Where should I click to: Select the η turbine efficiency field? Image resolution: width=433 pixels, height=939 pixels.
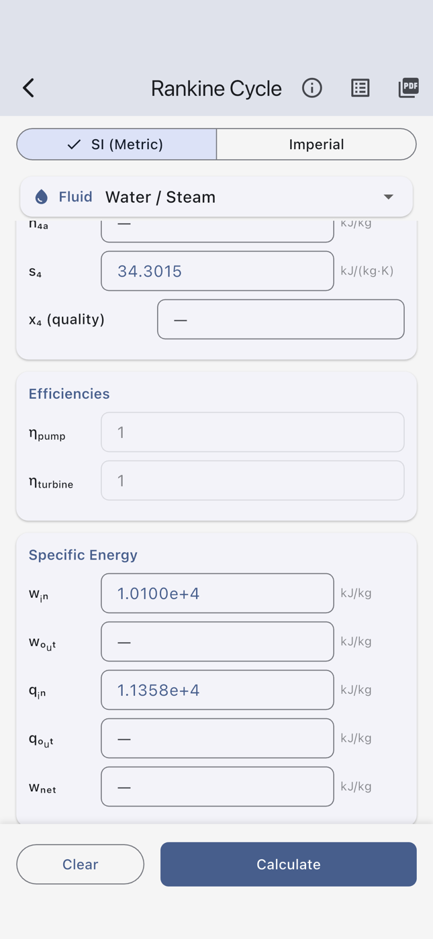tap(252, 480)
